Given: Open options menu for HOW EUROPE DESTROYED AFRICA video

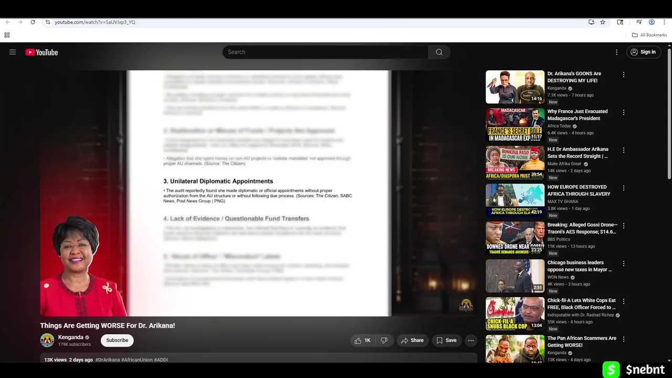Looking at the screenshot, I should pyautogui.click(x=624, y=188).
